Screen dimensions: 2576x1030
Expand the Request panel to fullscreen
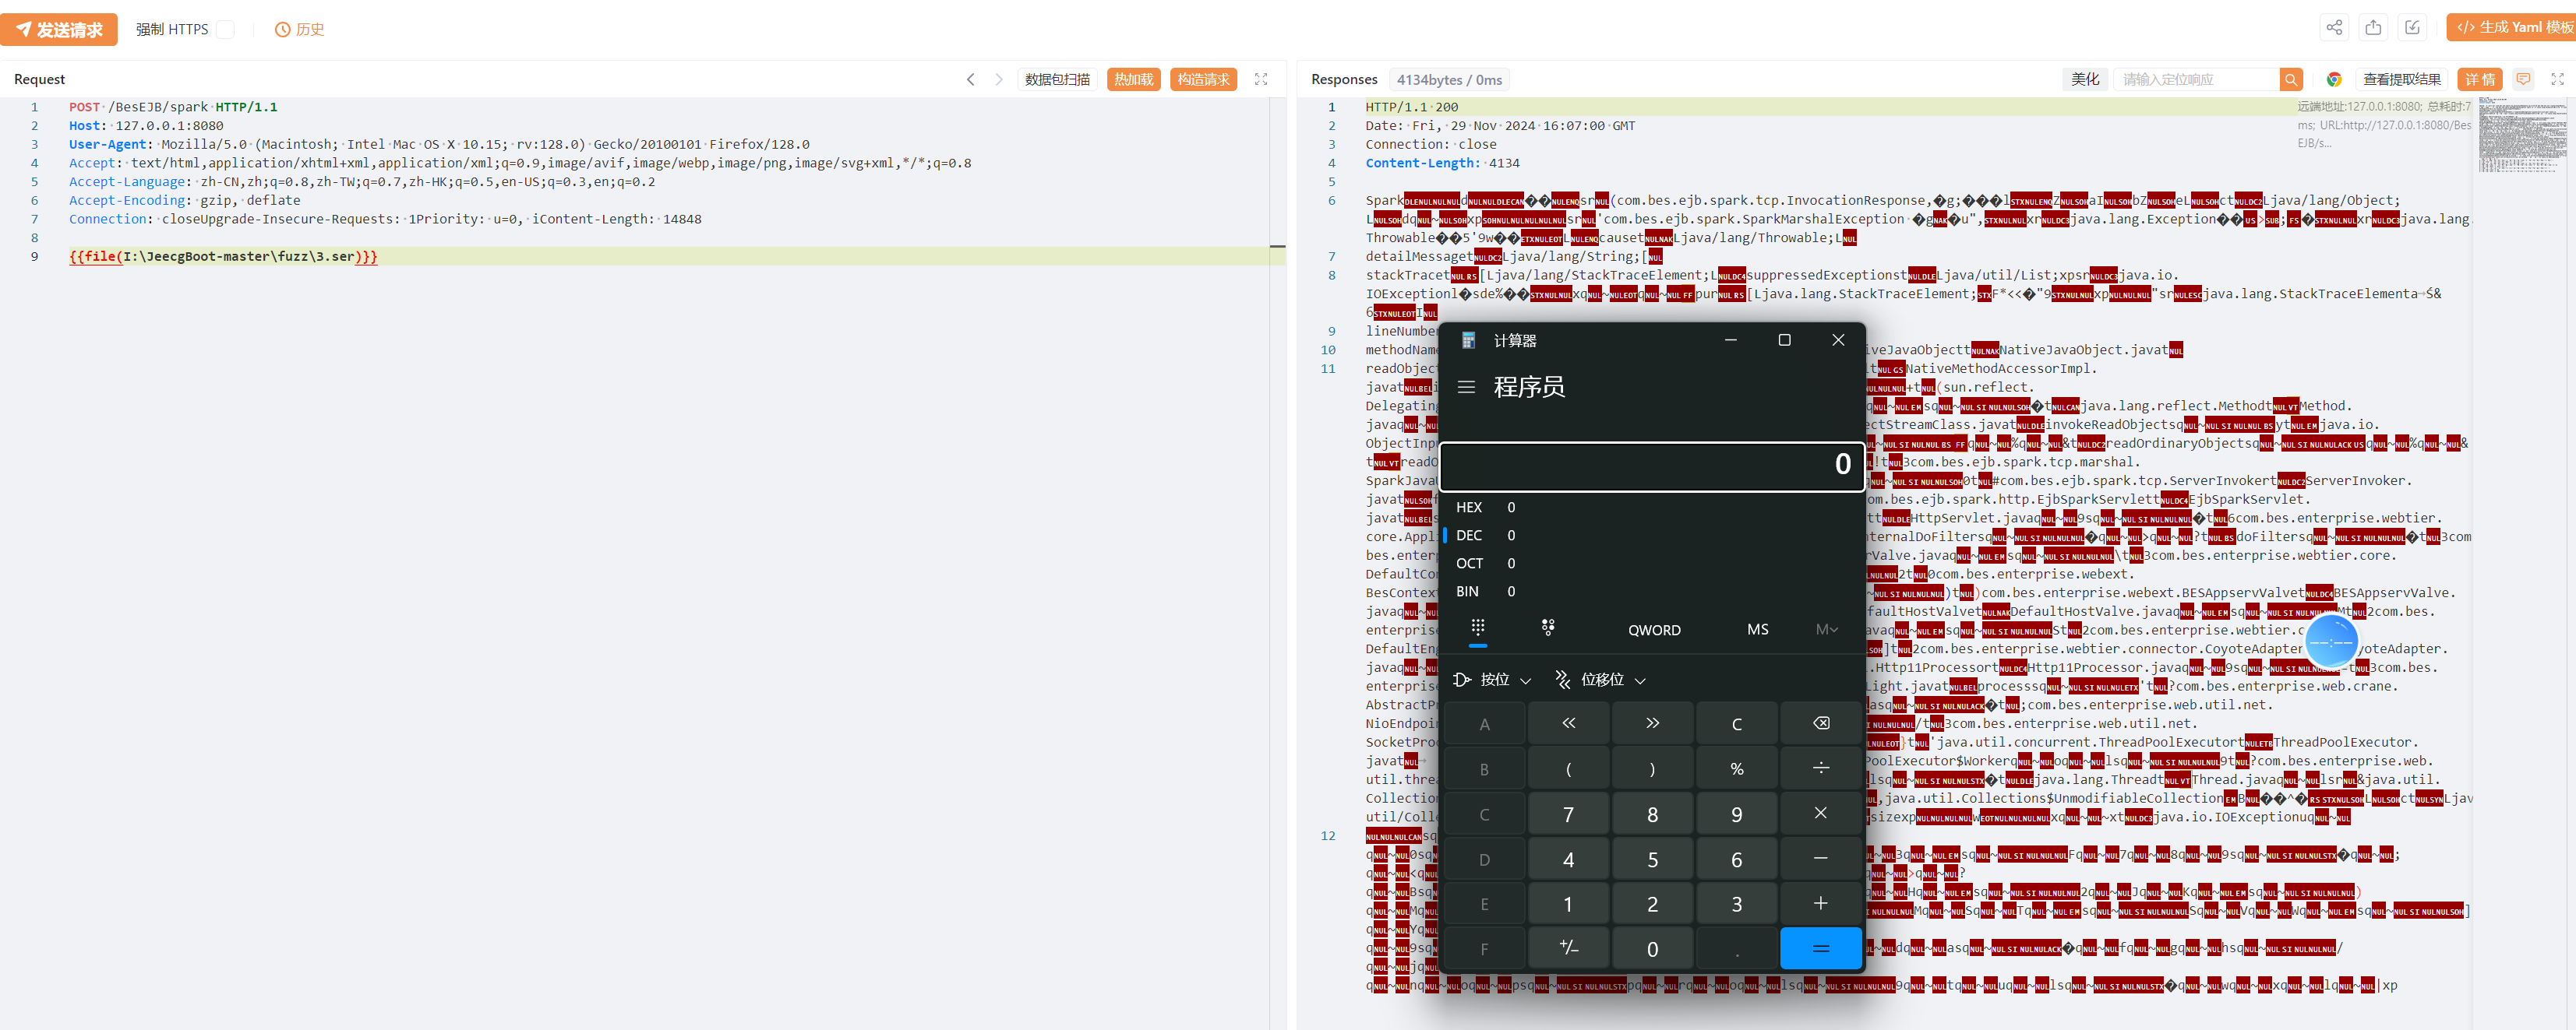coord(1260,80)
